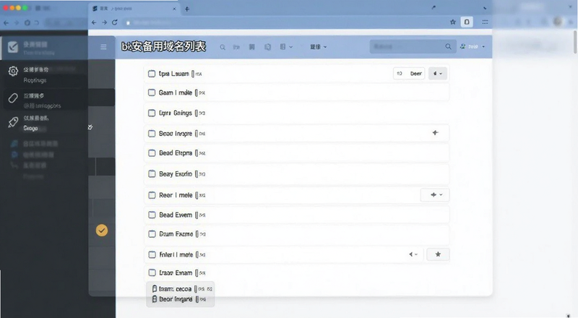Click the plus icon in Scoo Inspre row
The width and height of the screenshot is (578, 318).
pyautogui.click(x=436, y=133)
